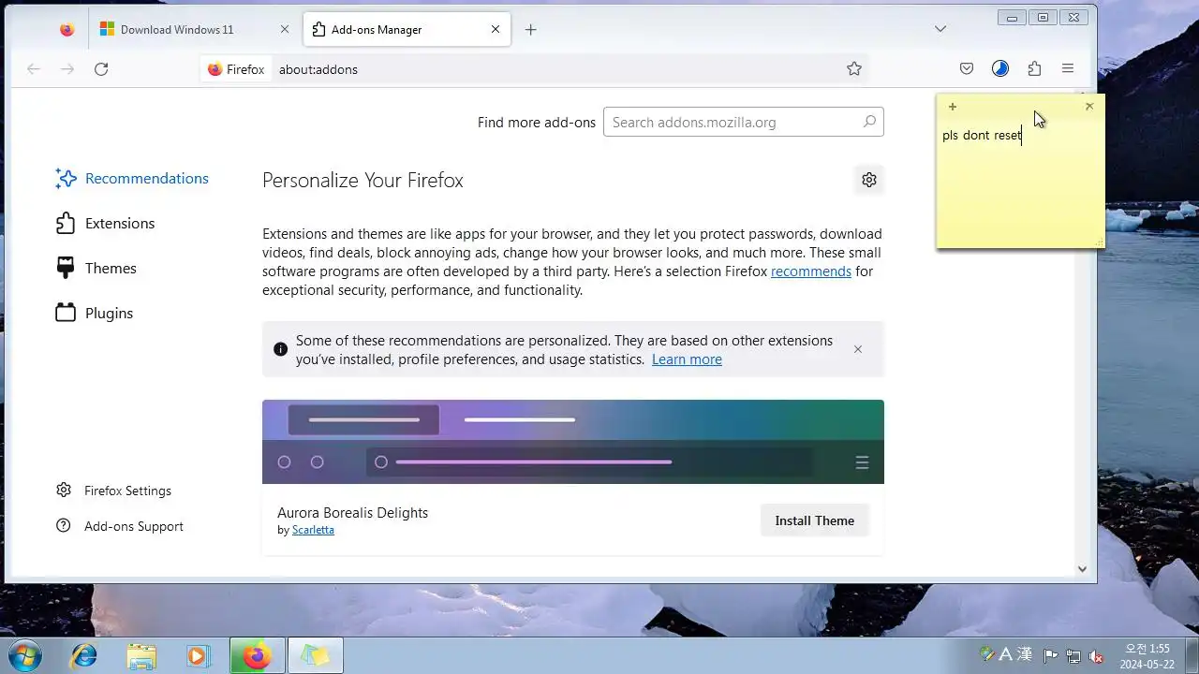Delete the sticky note with X
The height and width of the screenshot is (674, 1199).
point(1089,107)
